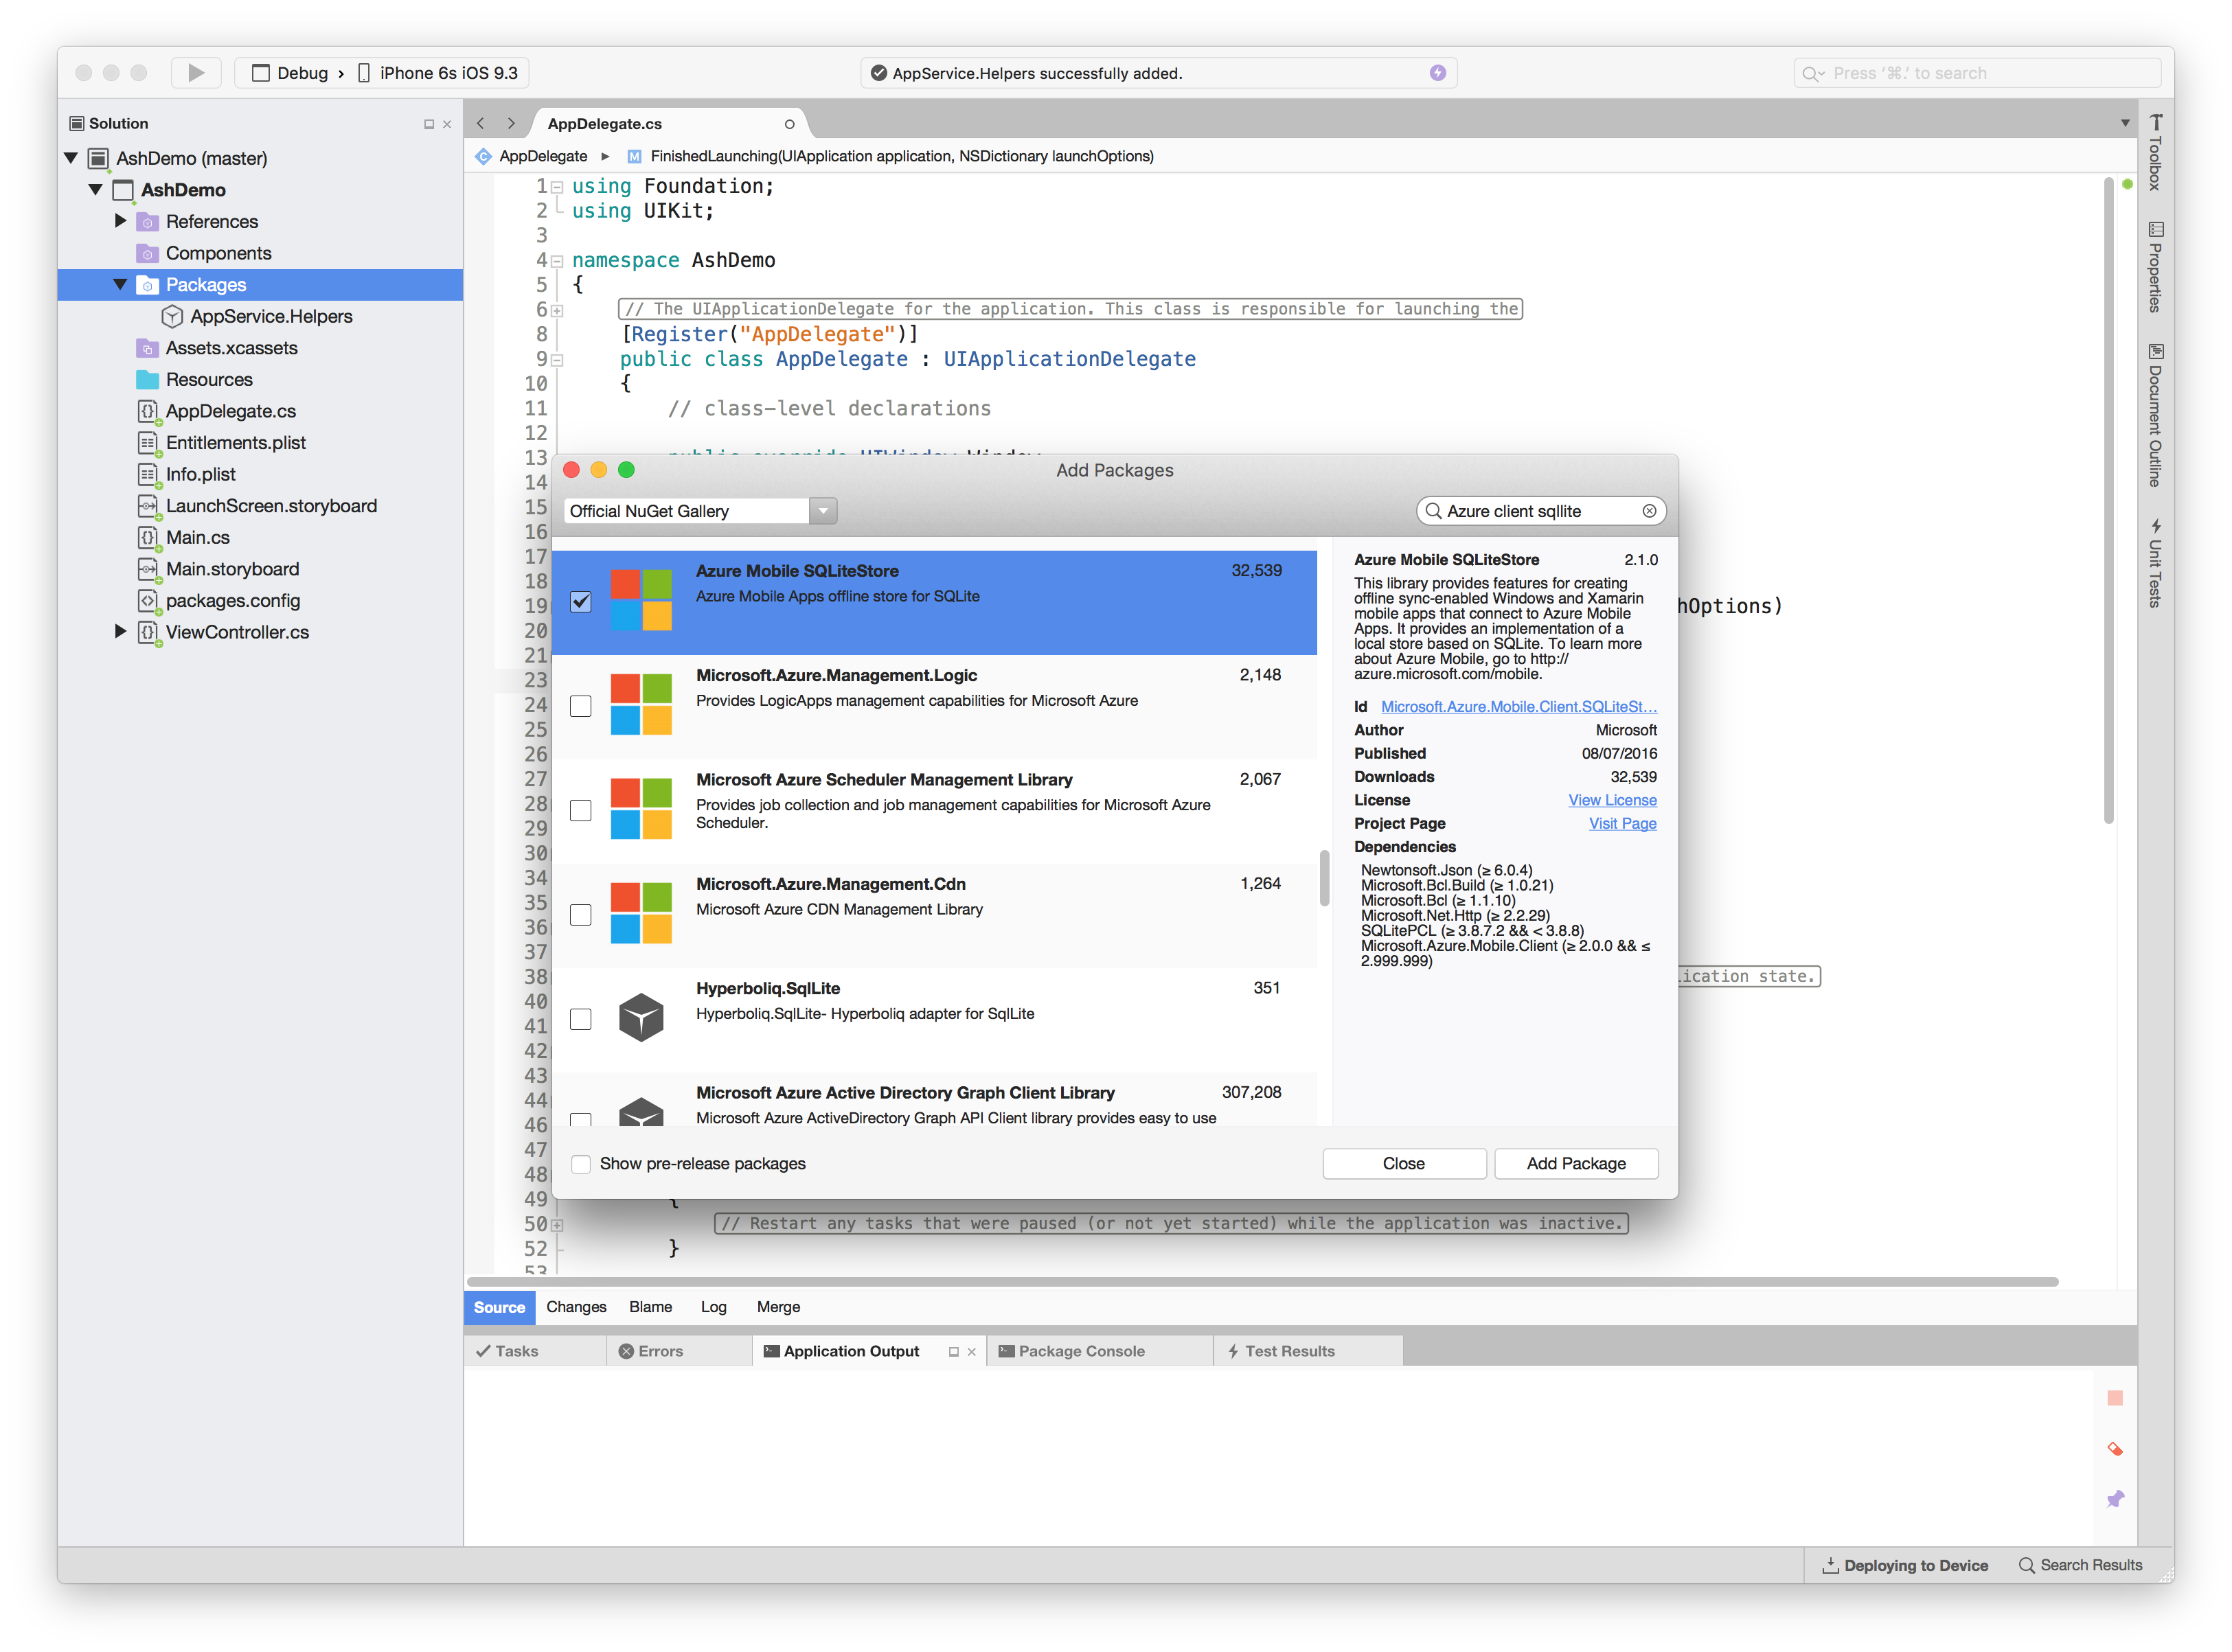Switch to the Blame tab
The image size is (2232, 1652).
[651, 1307]
